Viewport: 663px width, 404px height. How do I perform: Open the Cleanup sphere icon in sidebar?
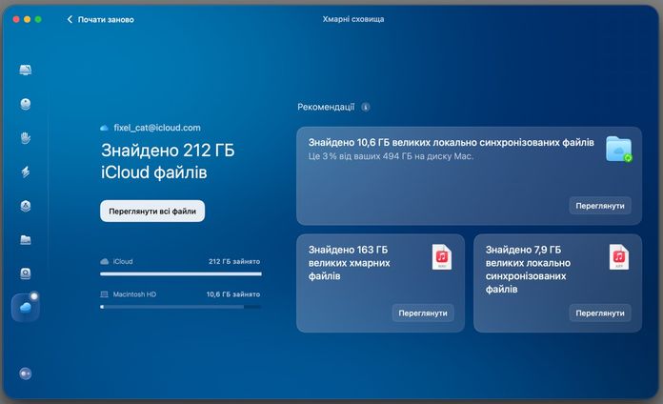tap(26, 104)
